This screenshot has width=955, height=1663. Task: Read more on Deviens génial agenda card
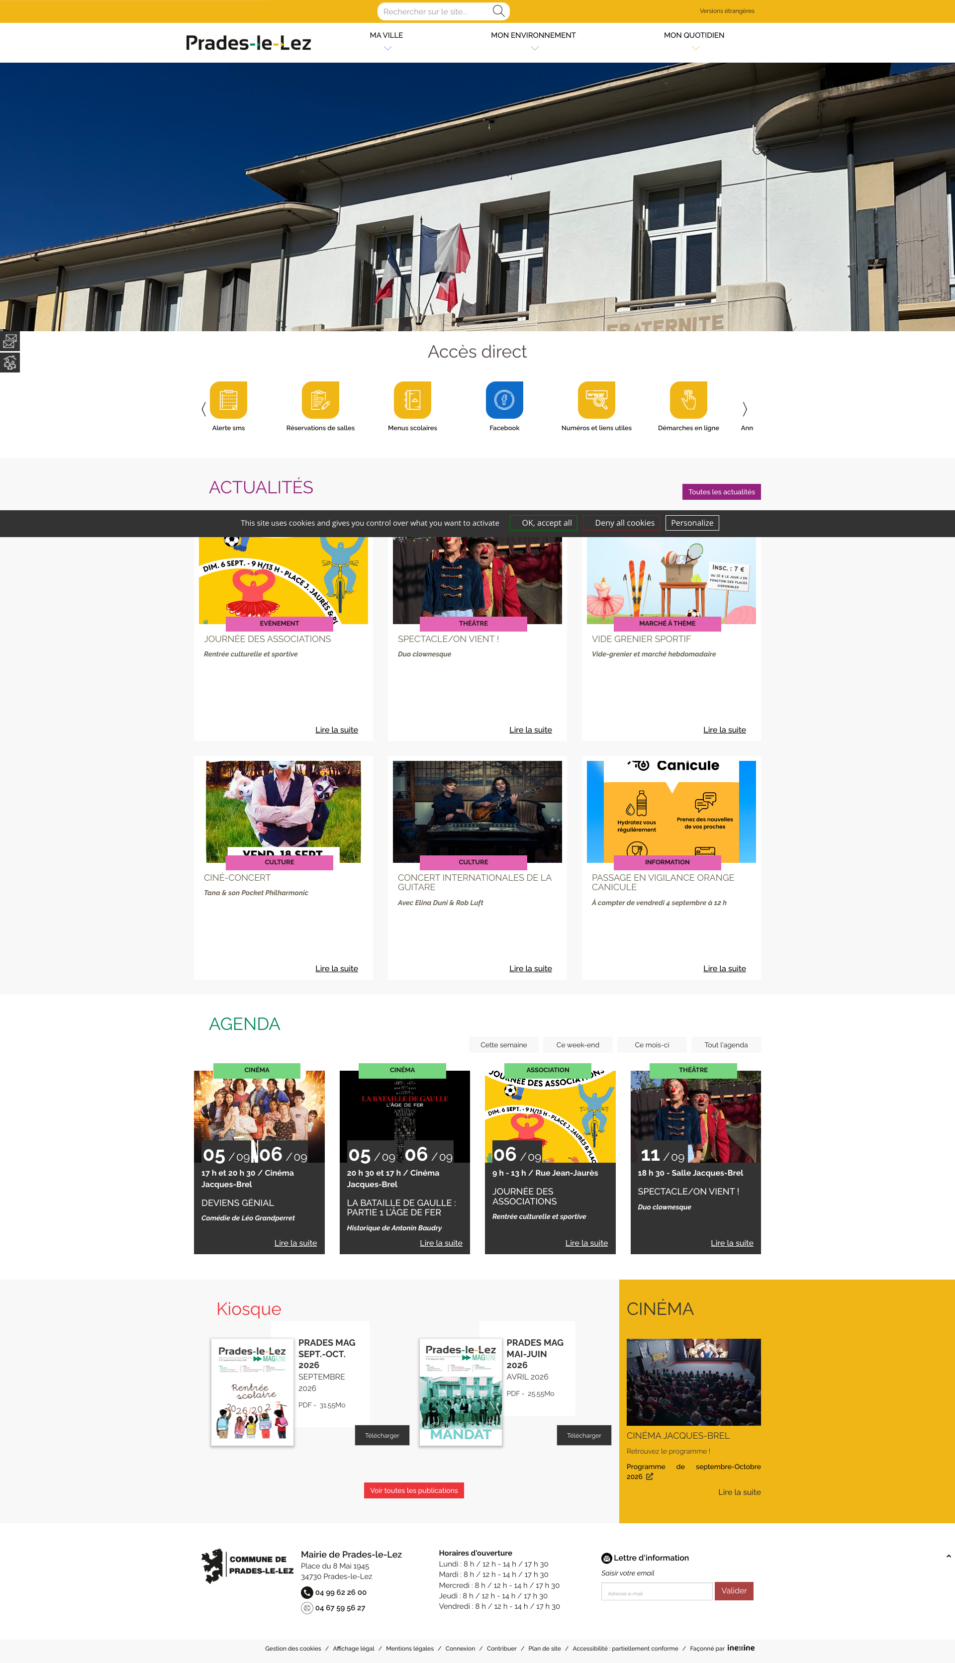tap(295, 1243)
